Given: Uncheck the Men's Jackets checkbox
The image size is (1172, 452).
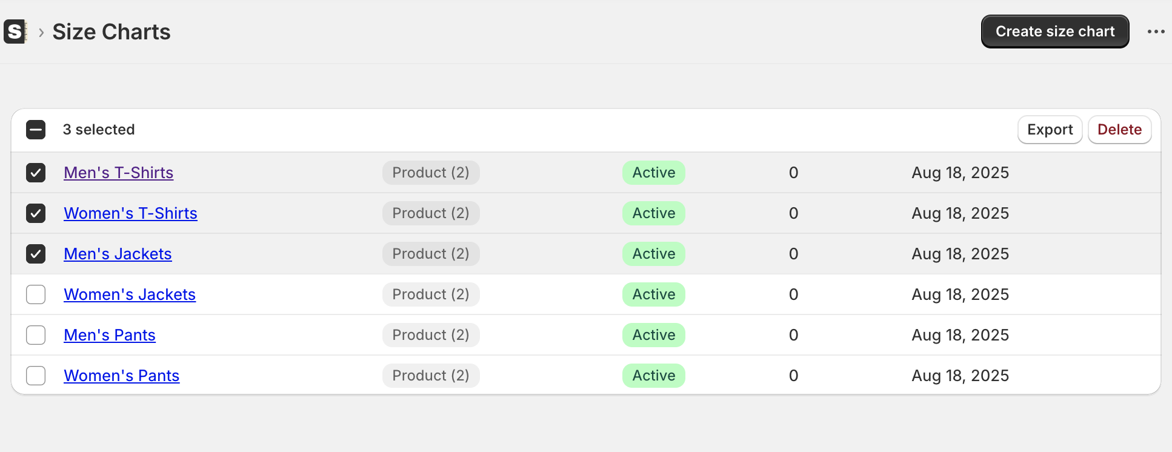Looking at the screenshot, I should point(36,254).
